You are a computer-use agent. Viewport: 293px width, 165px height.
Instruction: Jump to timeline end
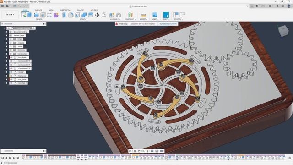(18, 158)
